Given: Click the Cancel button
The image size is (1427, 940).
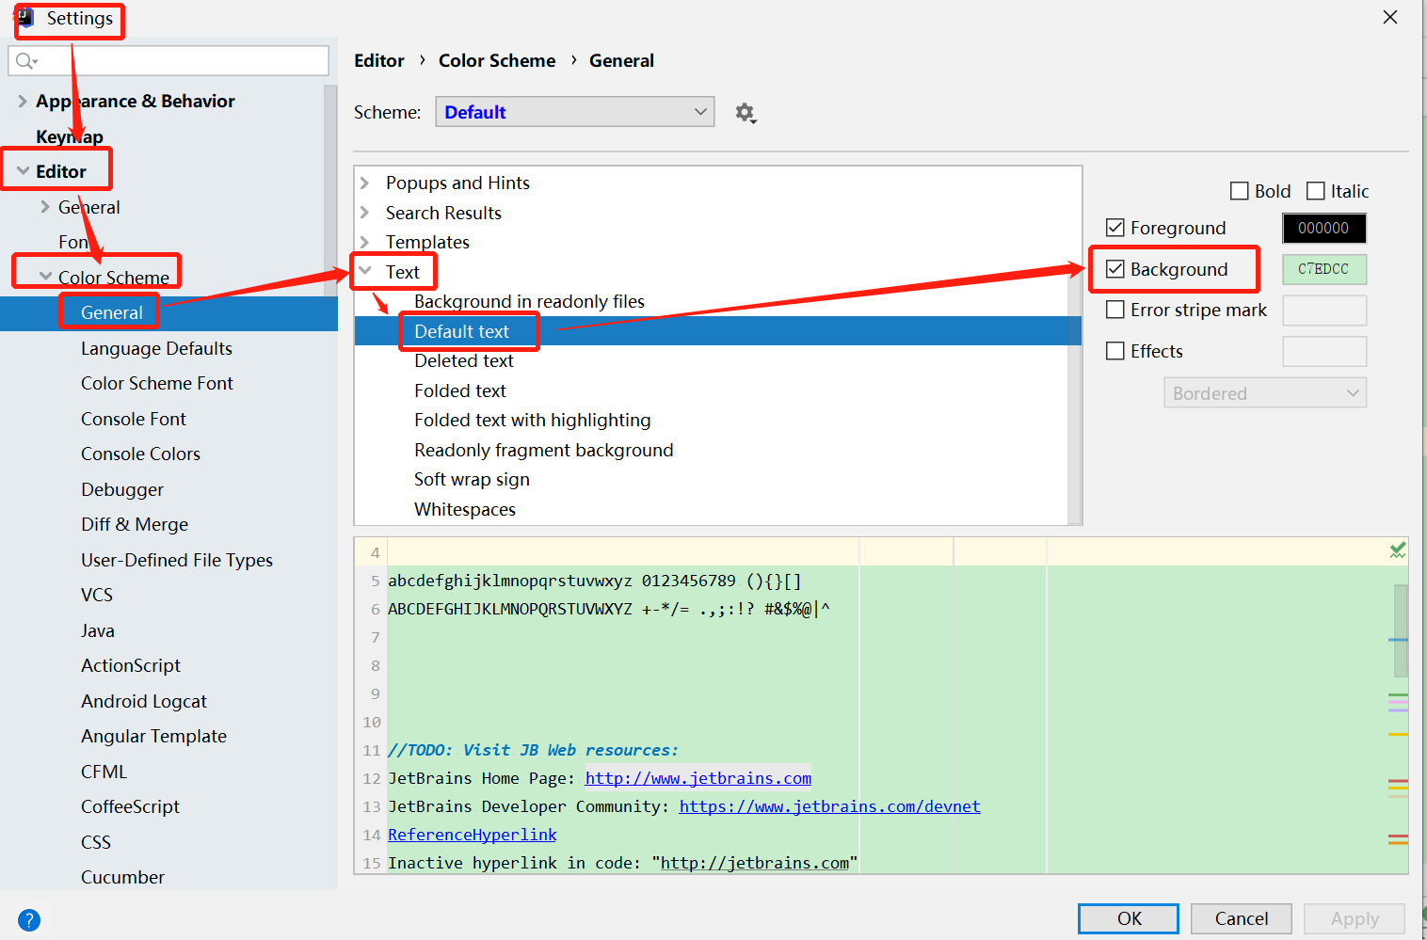Looking at the screenshot, I should pos(1242,918).
